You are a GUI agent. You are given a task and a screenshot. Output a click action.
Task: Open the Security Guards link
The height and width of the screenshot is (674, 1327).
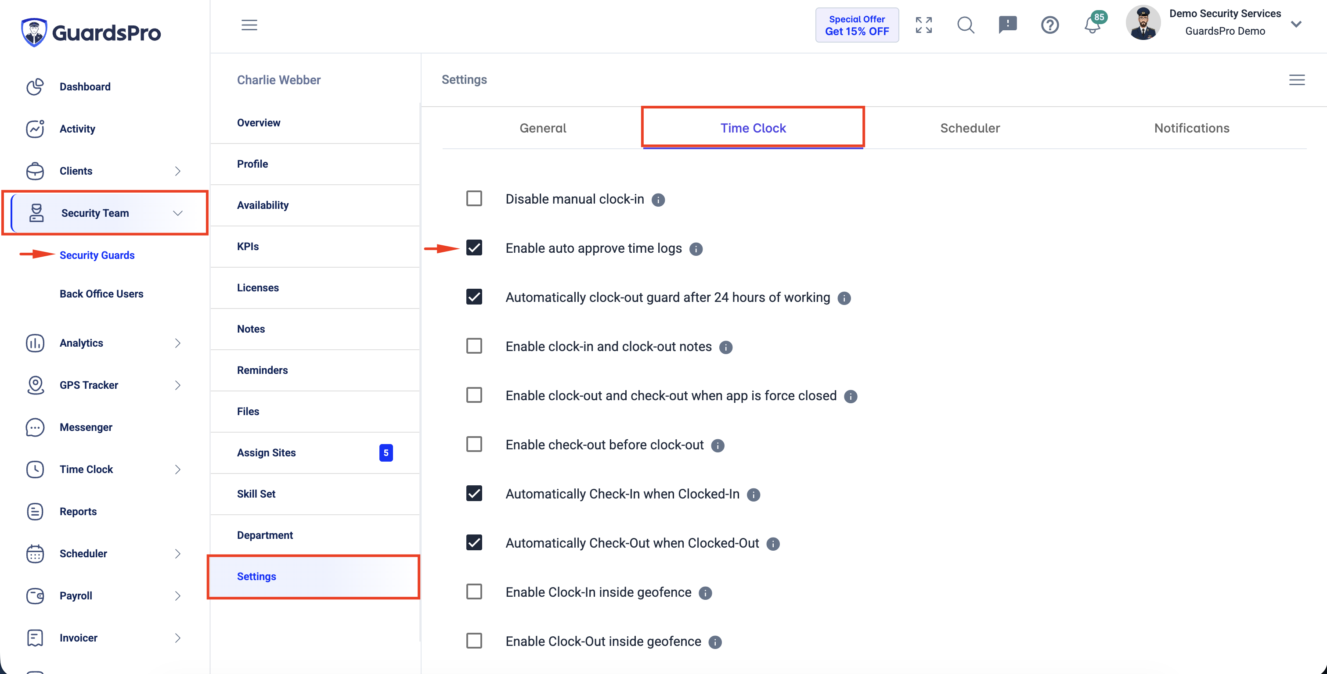click(97, 255)
